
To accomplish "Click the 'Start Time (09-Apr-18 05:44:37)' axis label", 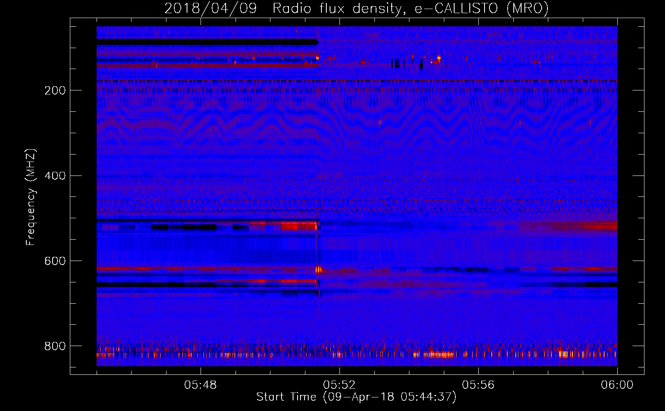I will [x=356, y=397].
